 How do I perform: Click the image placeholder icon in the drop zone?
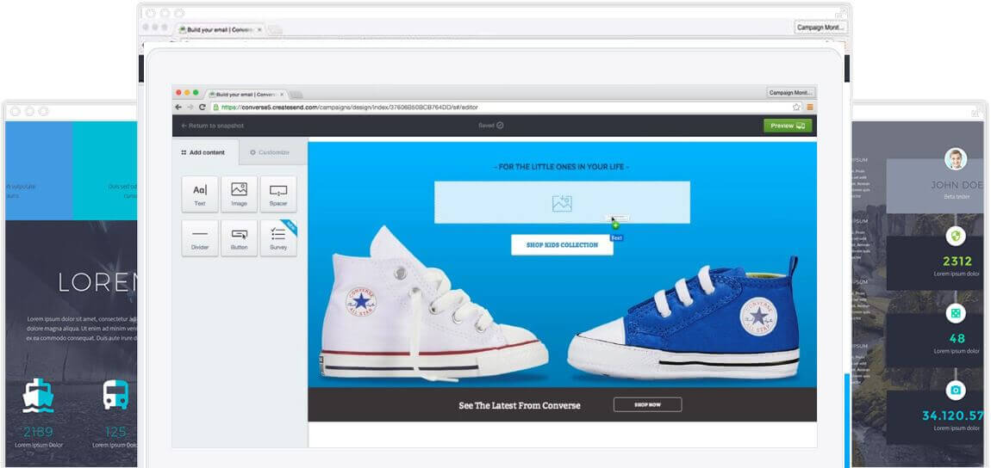[562, 203]
